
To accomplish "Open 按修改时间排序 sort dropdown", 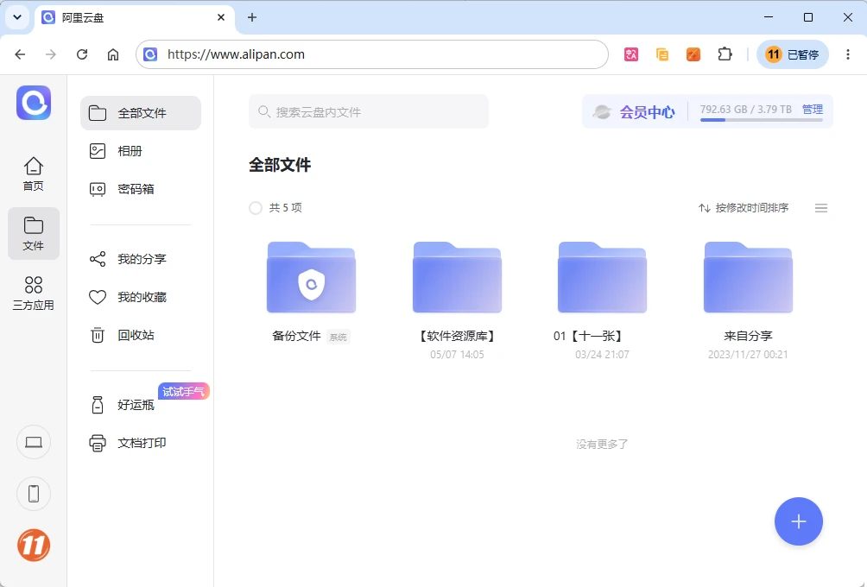I will coord(744,208).
